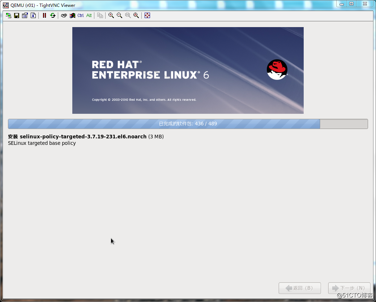Click the 返回 (B) back button
Viewport: 376px width, 302px height.
pos(300,288)
